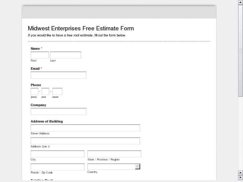The height and width of the screenshot is (182, 243).
Task: Click the City text box
Action: pos(57,154)
